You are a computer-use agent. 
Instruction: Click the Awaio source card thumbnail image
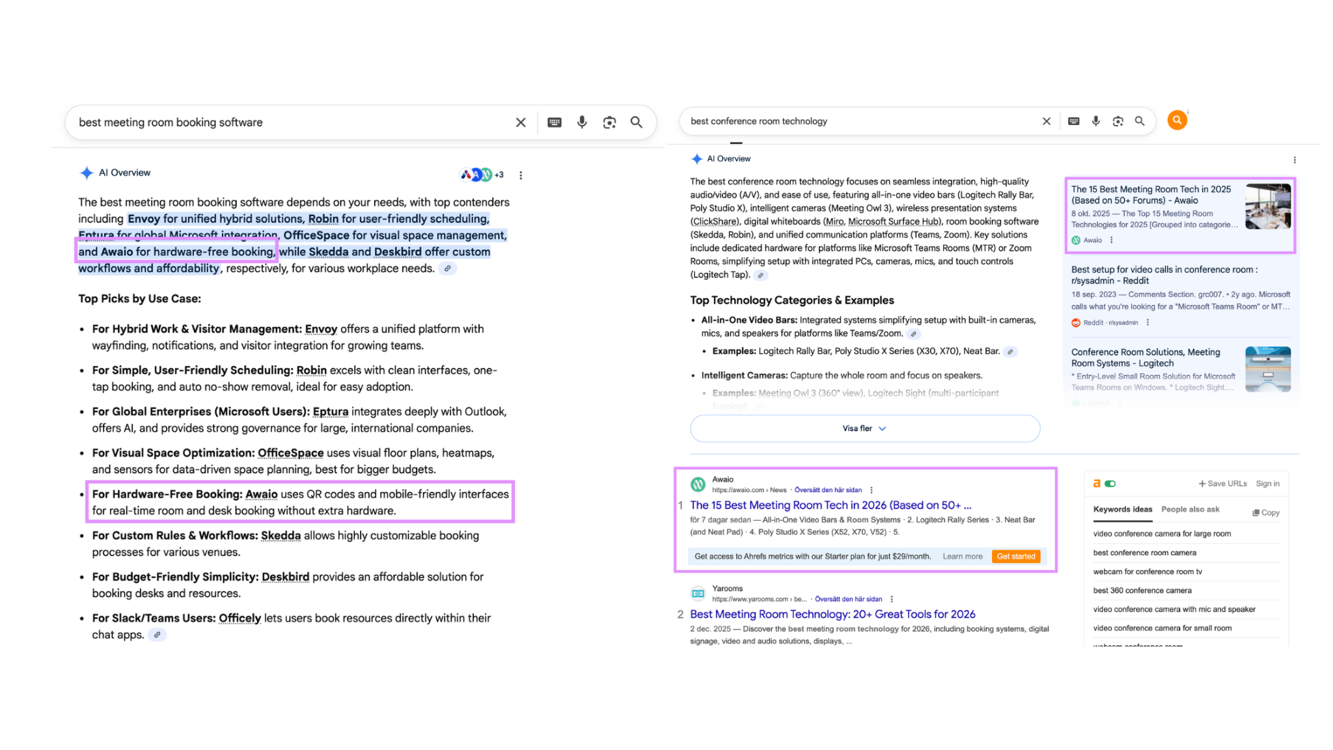1267,206
